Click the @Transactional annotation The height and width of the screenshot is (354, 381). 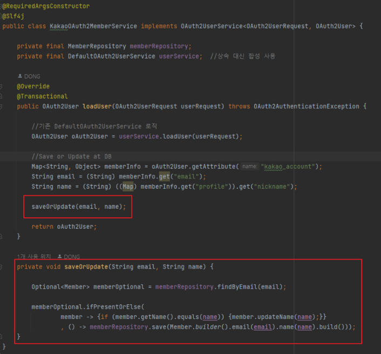pyautogui.click(x=42, y=97)
